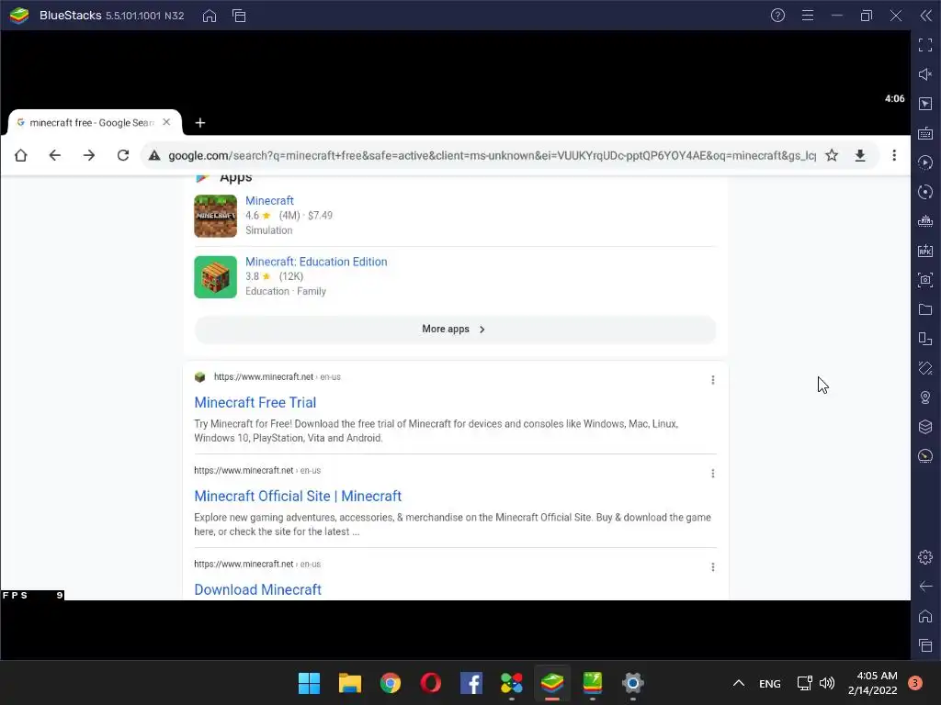The width and height of the screenshot is (941, 705).
Task: Click the ENG language indicator
Action: [x=770, y=683]
